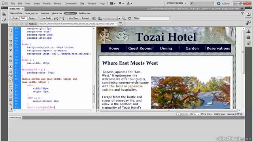Toggle Split view
Image resolution: width=253 pixels, height=142 pixels.
[x=23, y=18]
